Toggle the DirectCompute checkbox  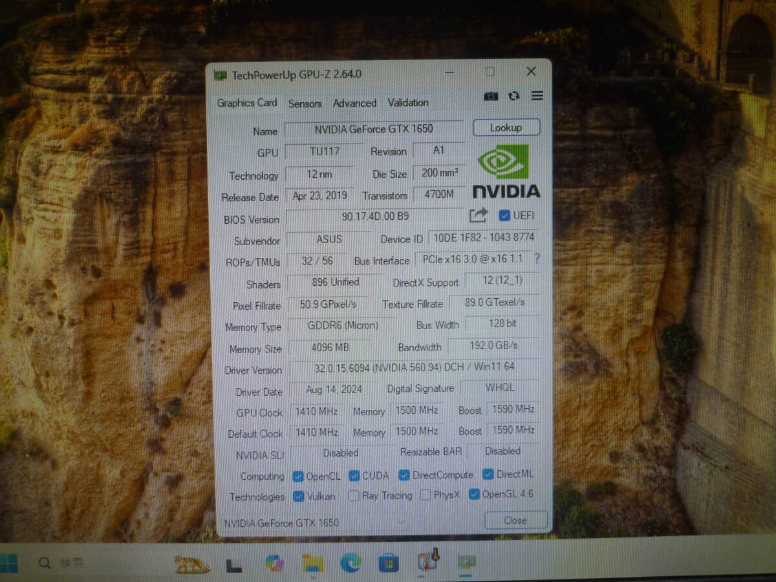pos(404,475)
